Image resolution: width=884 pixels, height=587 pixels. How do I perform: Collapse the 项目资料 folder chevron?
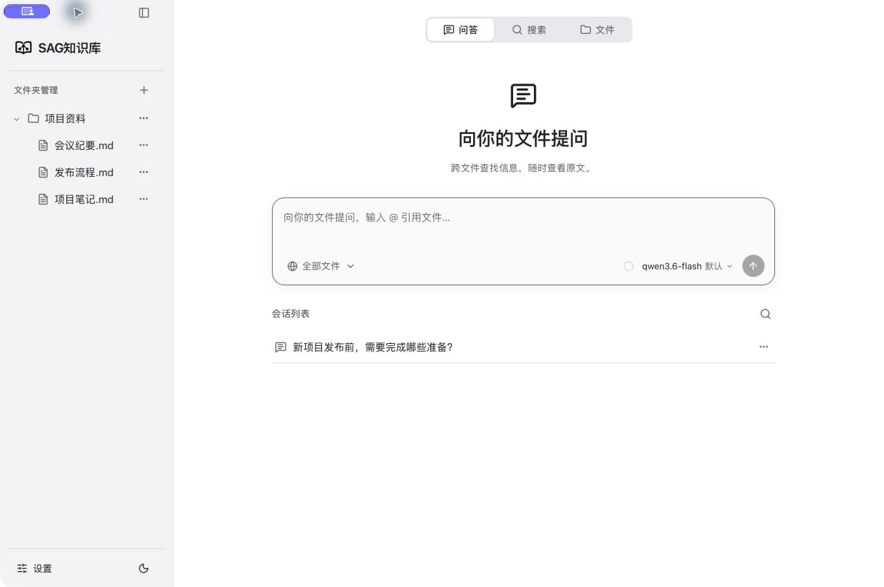point(17,119)
